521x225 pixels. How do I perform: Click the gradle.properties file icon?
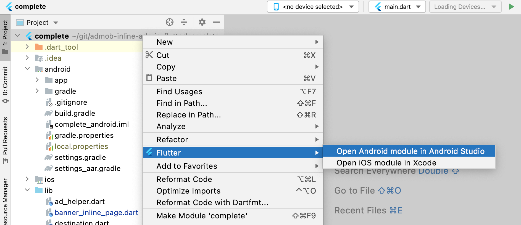(49, 135)
